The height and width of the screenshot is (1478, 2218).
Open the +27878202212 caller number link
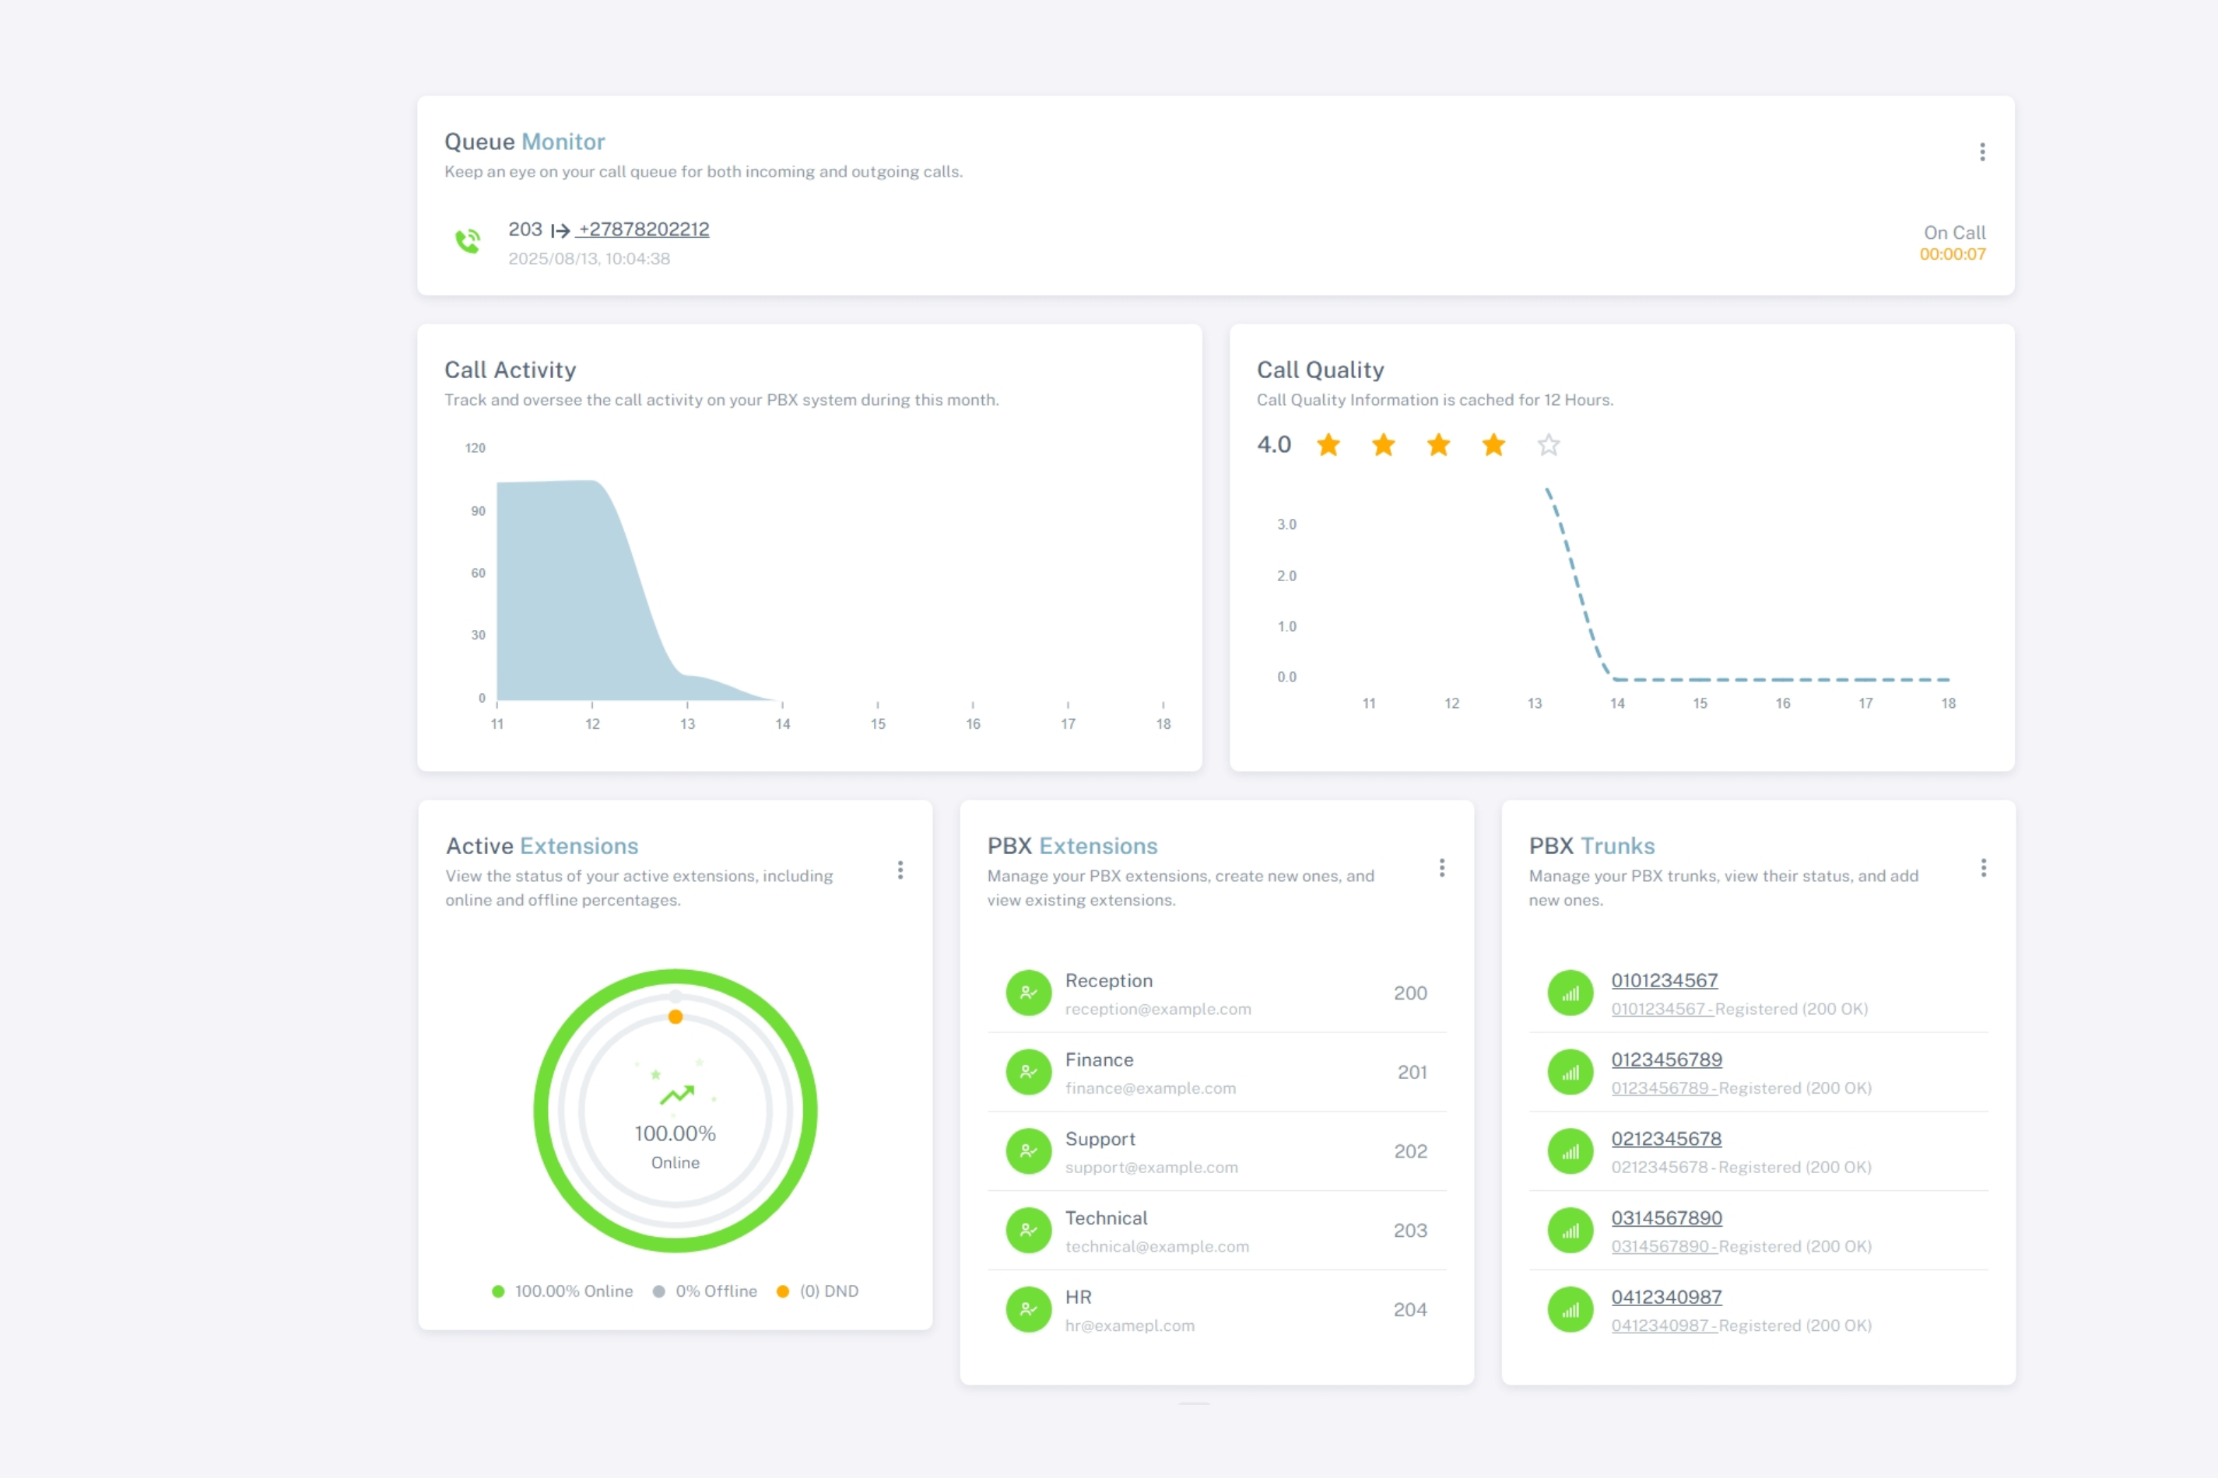tap(643, 229)
